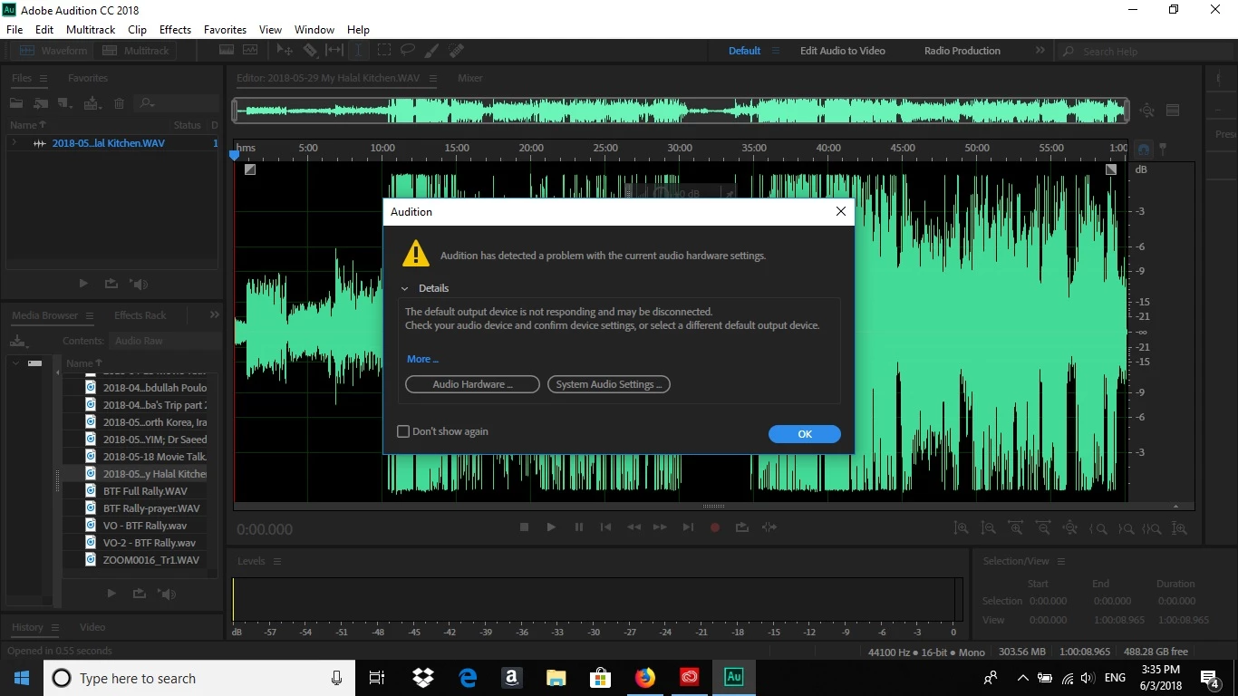This screenshot has width=1238, height=696.
Task: Toggle the Loop Playback icon
Action: tap(742, 527)
